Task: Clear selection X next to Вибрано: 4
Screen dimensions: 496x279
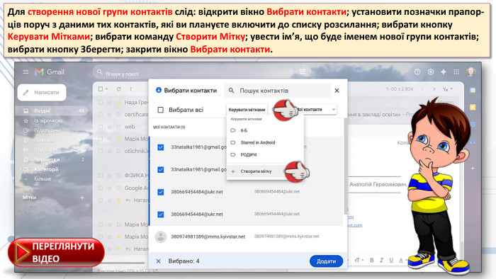Action: click(x=159, y=261)
